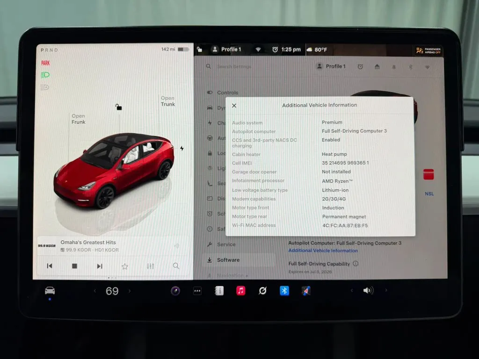Favorite the station with star icon

124,266
